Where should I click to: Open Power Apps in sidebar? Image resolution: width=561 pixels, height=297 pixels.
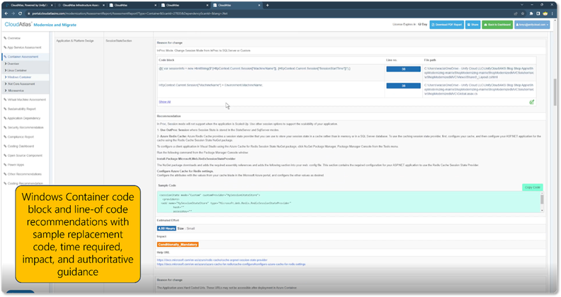[x=16, y=165]
